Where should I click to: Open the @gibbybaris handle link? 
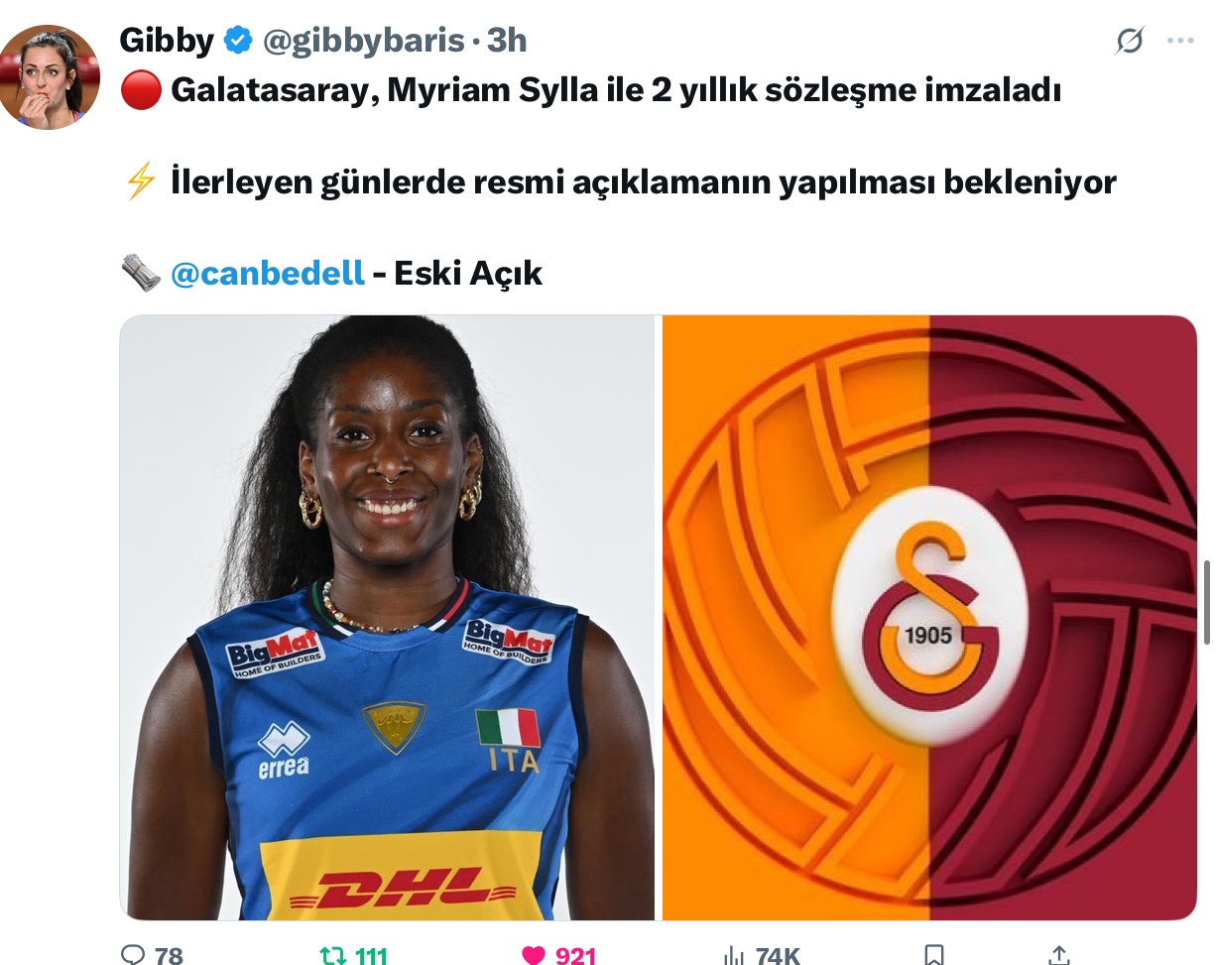click(363, 41)
